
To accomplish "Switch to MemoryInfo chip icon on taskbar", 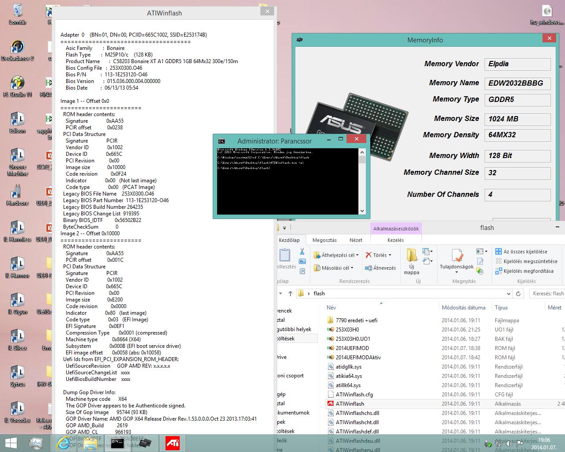I will coord(145,443).
